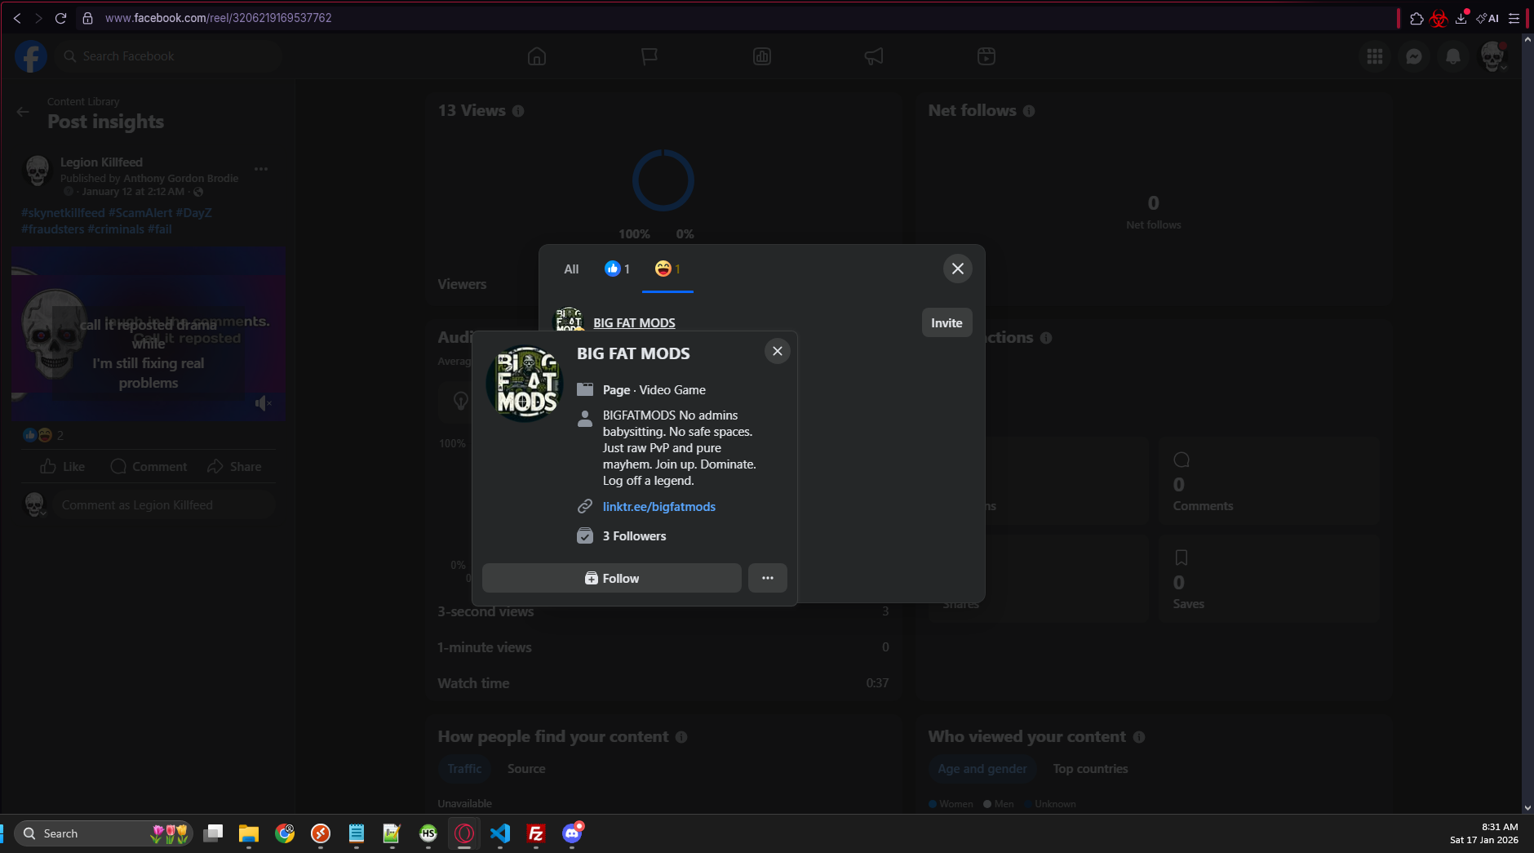1534x853 pixels.
Task: Click the BIG FAT MODS card title
Action: pyautogui.click(x=633, y=353)
